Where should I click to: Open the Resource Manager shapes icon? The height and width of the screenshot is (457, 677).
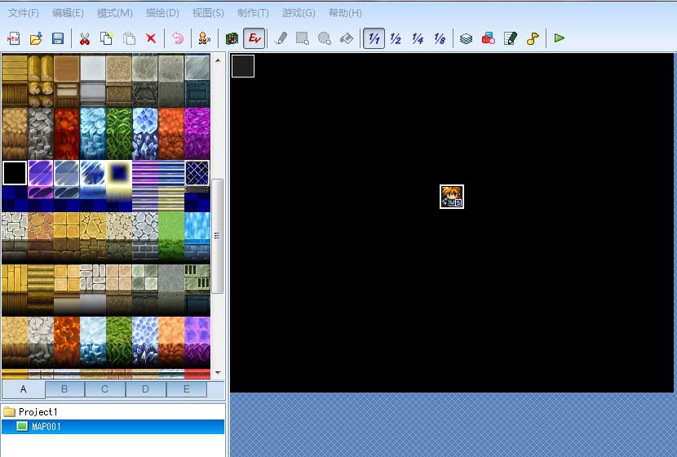(x=489, y=38)
